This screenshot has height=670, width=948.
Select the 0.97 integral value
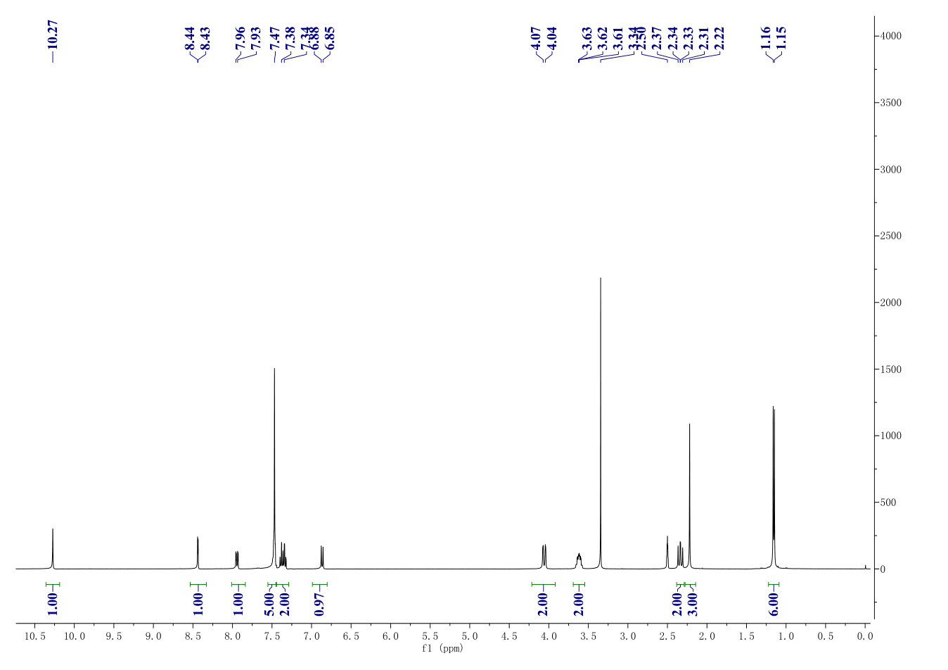pos(319,605)
